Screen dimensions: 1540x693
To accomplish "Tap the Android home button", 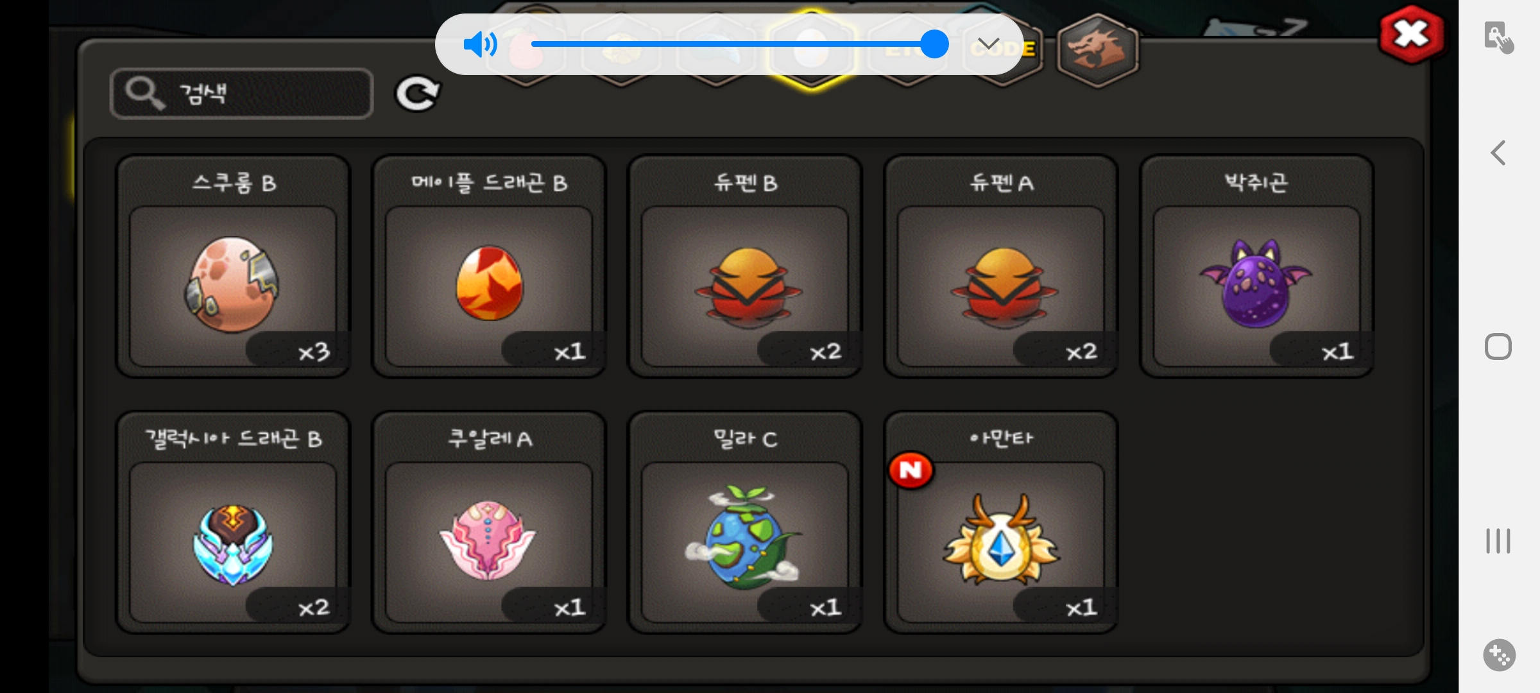I will pos(1498,346).
